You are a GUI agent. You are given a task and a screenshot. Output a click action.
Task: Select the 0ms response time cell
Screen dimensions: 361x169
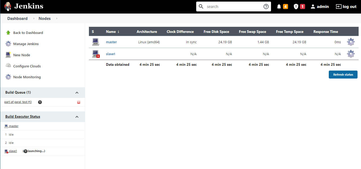point(338,42)
